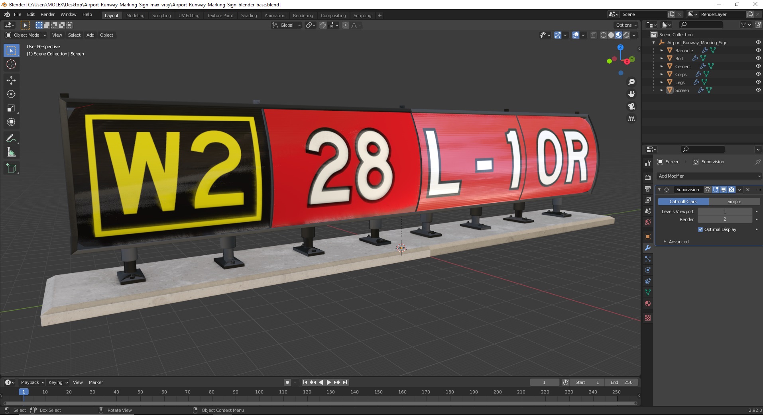This screenshot has width=763, height=415.
Task: Select the Rotate tool
Action: [x=11, y=94]
